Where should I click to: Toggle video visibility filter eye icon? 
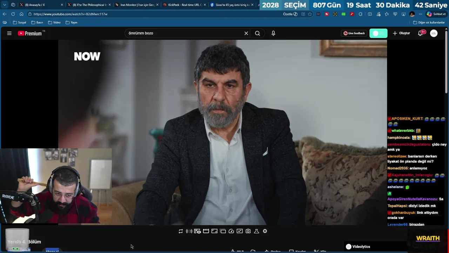197,231
